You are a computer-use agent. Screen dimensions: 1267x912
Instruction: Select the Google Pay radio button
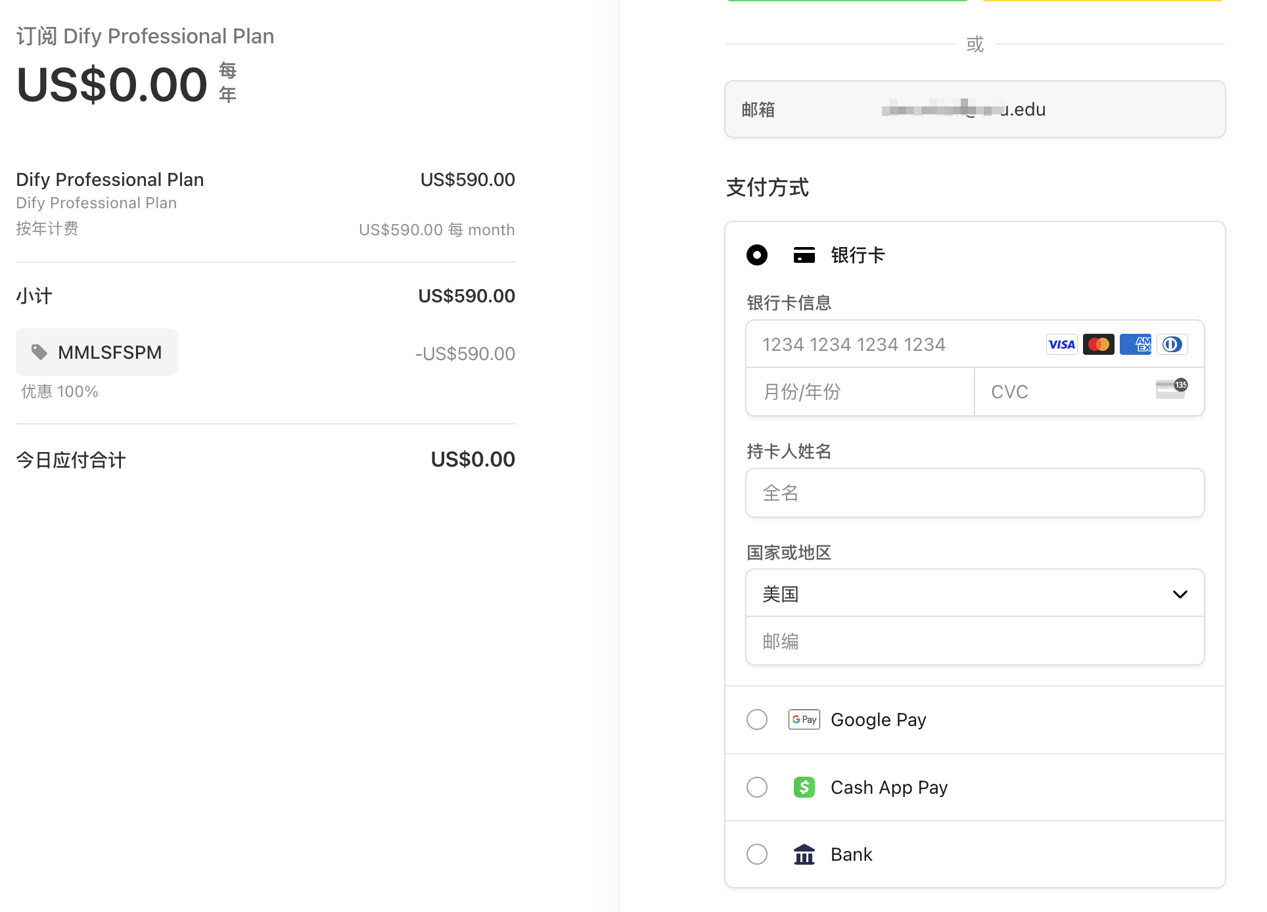coord(757,719)
